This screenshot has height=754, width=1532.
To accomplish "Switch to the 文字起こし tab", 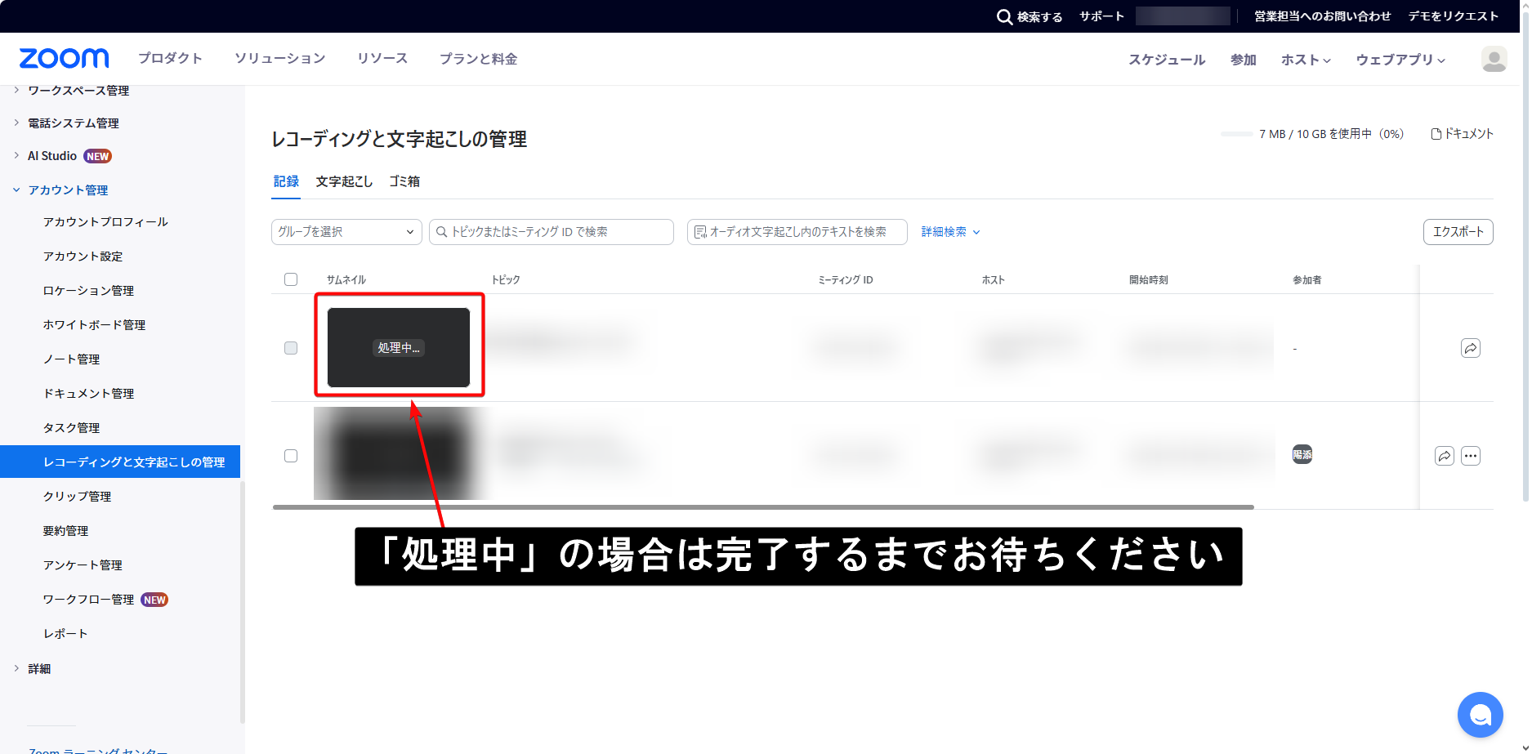I will point(344,181).
